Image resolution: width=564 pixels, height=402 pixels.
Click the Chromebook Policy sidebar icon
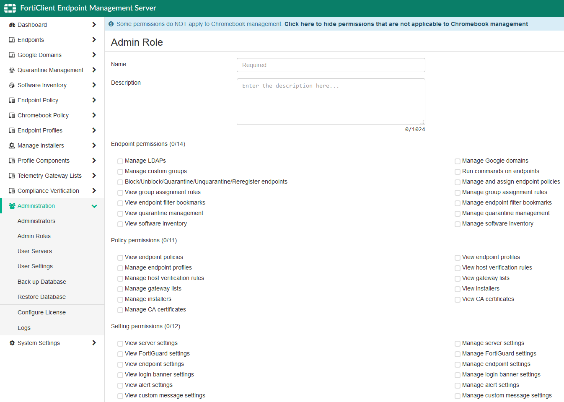click(12, 116)
